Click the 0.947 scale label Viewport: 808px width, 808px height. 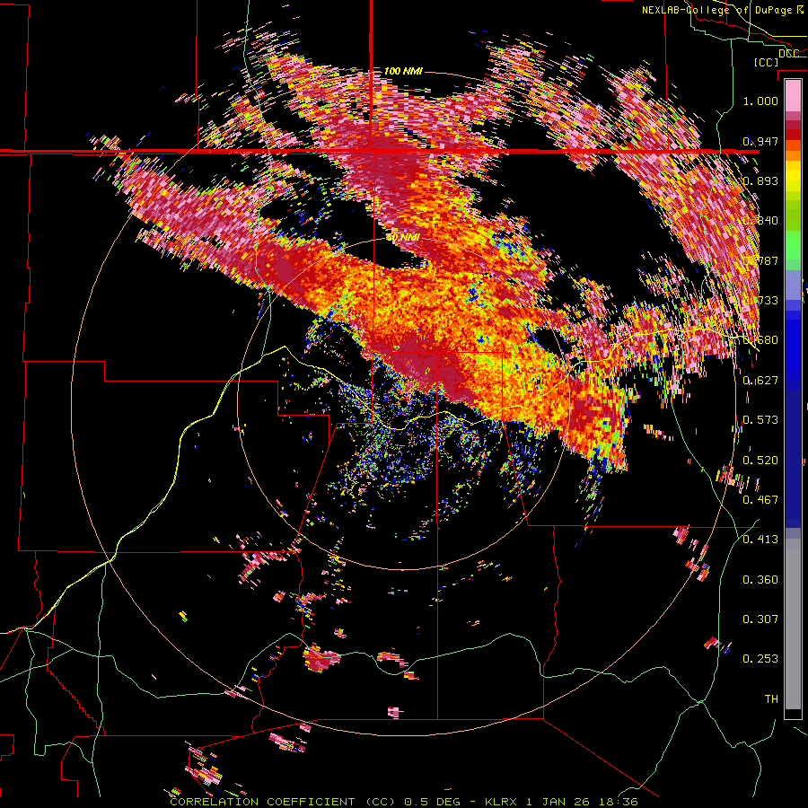point(760,141)
